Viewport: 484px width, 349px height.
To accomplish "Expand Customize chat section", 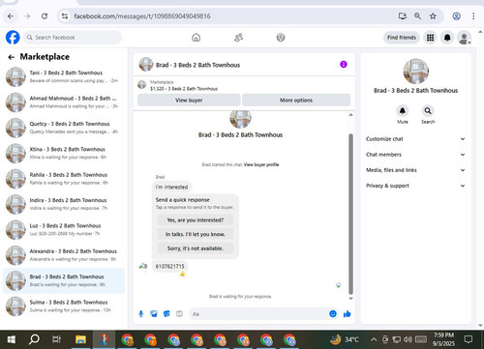I will click(x=415, y=139).
